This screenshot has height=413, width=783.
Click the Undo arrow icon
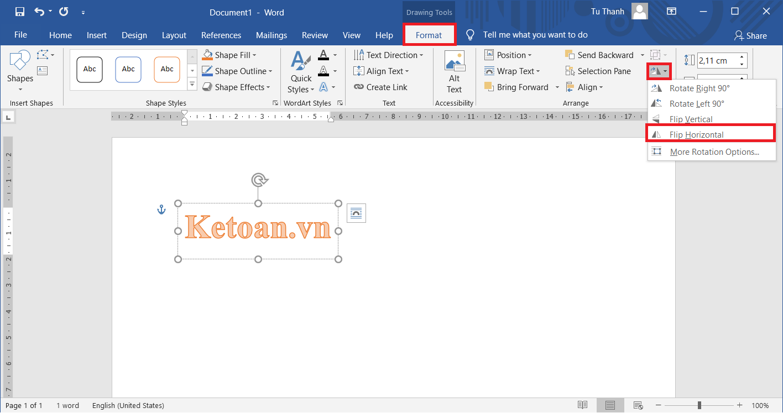(x=39, y=12)
